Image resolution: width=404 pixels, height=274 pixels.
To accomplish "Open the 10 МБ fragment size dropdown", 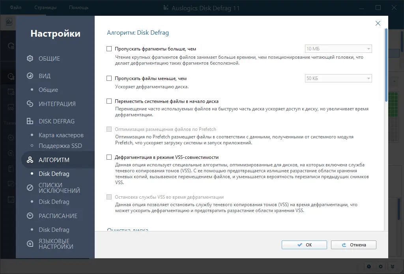I will coord(338,48).
